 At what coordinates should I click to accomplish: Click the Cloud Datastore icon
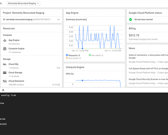tap(5, 81)
